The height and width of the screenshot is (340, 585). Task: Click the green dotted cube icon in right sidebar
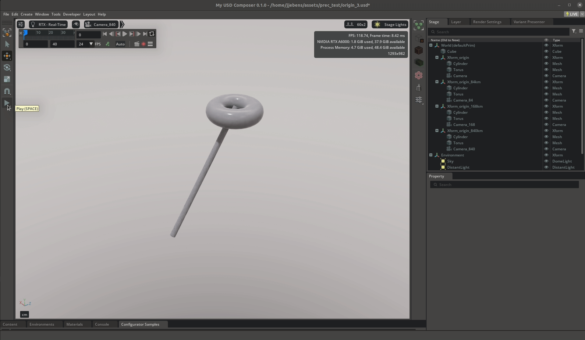[x=419, y=63]
